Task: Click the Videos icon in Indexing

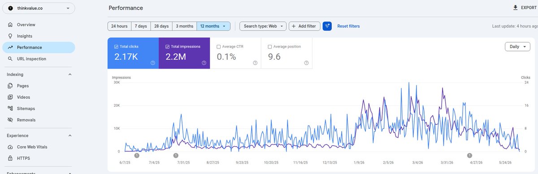Action: pos(10,97)
